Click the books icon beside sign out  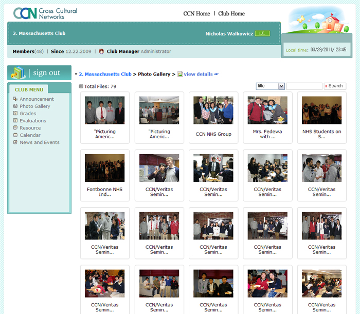(x=19, y=72)
